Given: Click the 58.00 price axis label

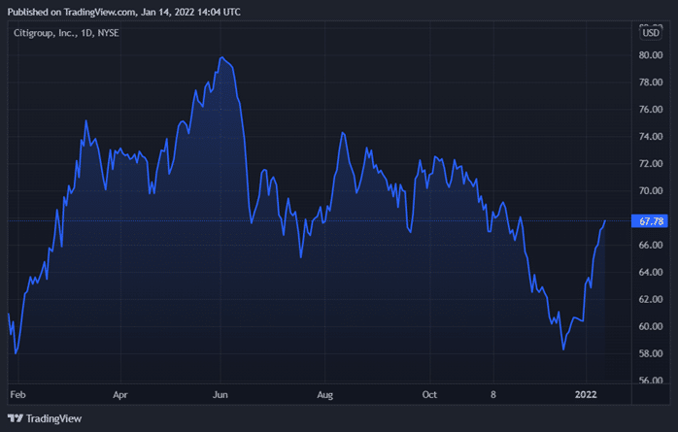Looking at the screenshot, I should (651, 353).
